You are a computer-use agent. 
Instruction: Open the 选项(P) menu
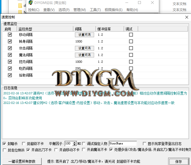click(64, 10)
